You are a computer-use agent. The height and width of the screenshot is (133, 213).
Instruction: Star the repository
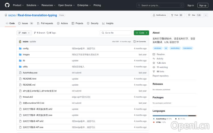pos(192,15)
